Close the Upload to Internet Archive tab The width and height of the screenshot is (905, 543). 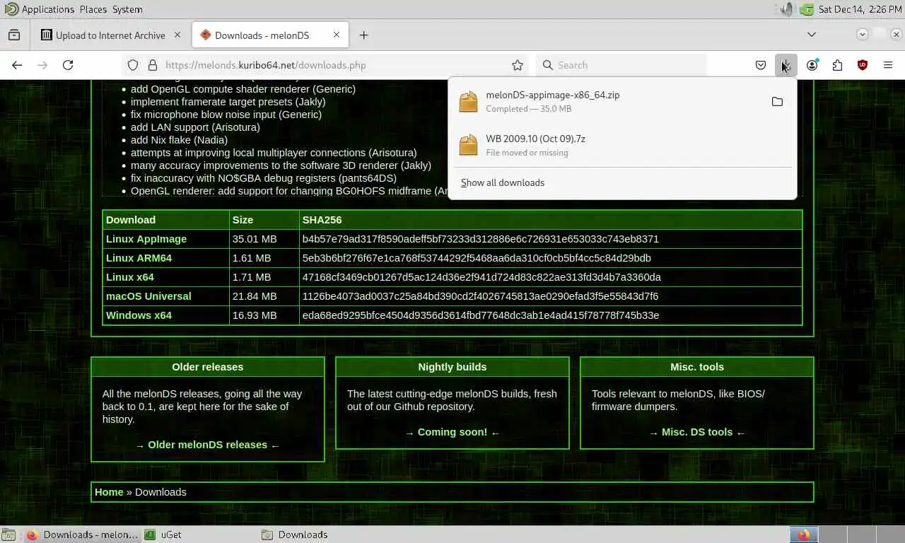coord(177,35)
